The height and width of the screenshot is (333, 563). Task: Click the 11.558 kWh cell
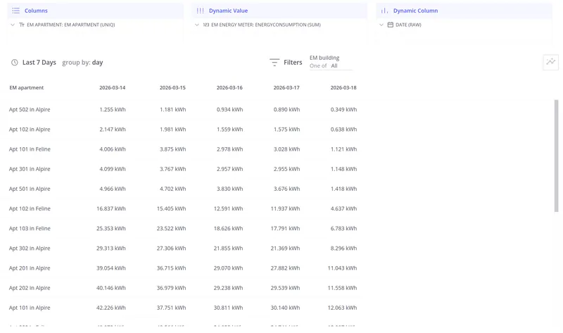342,288
